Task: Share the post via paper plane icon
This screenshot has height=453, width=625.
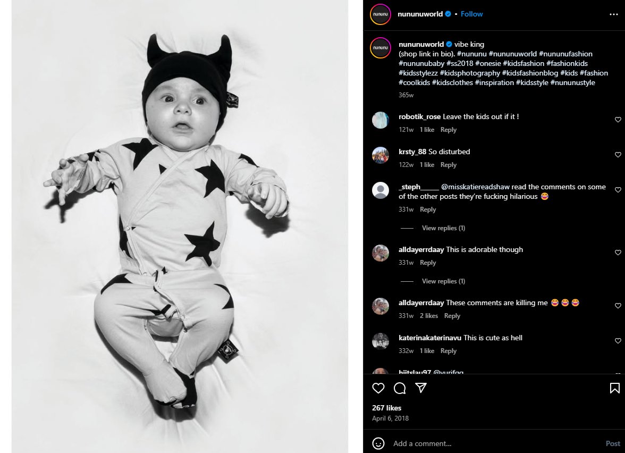Action: (x=421, y=388)
